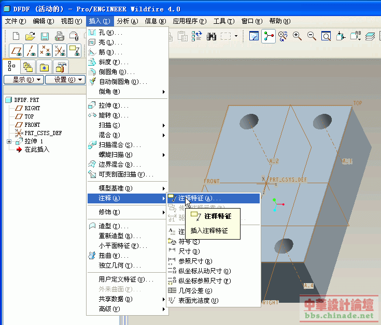Choose 斜度(F) draft feature

pos(128,62)
